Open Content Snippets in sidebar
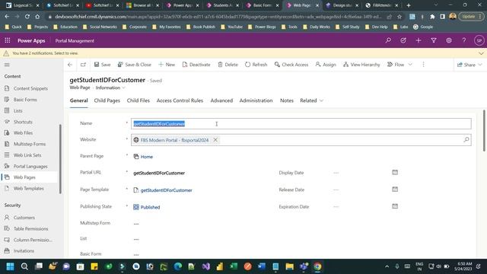487x274 pixels. (x=30, y=88)
